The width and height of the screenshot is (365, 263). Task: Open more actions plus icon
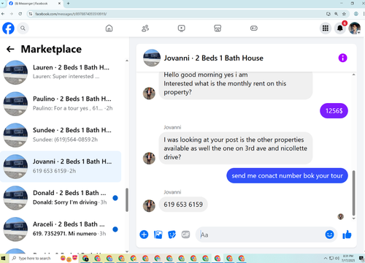pos(144,235)
